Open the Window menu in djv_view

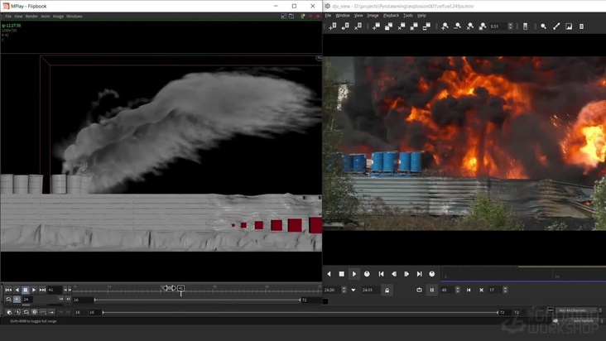click(x=343, y=16)
